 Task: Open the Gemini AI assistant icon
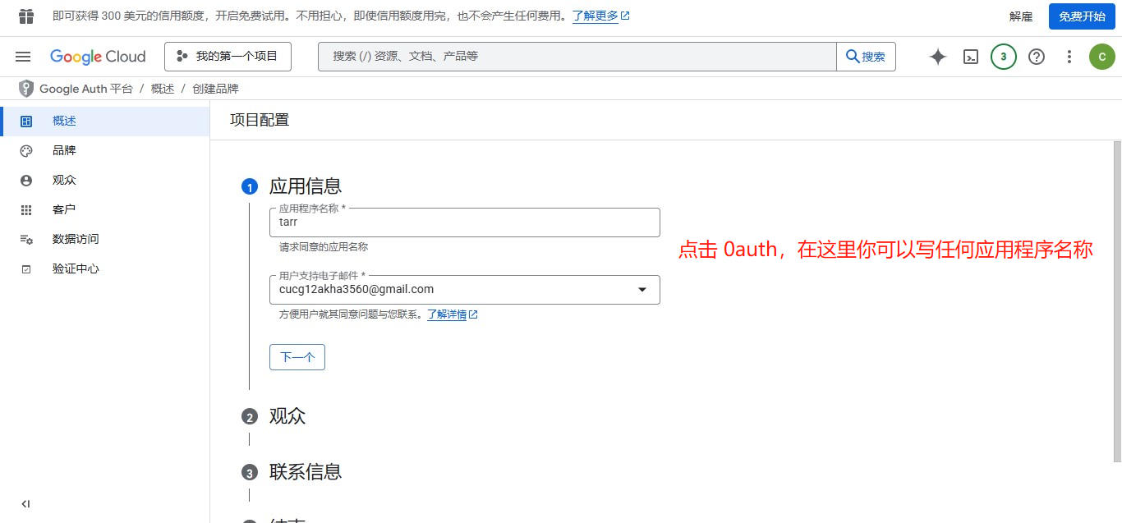tap(937, 57)
